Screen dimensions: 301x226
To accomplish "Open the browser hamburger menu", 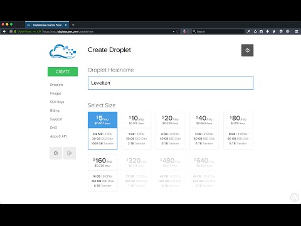I will [x=297, y=31].
